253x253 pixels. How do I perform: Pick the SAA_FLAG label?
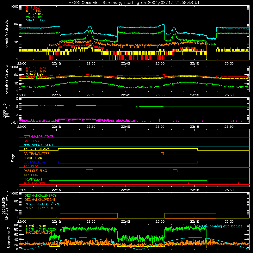click(x=31, y=166)
